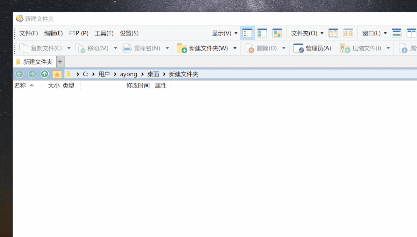
Task: Click the new folder icon with plus
Action: point(181,48)
